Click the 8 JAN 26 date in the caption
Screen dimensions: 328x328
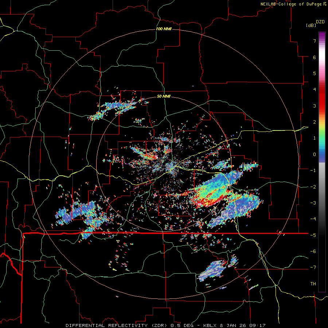click(x=234, y=325)
